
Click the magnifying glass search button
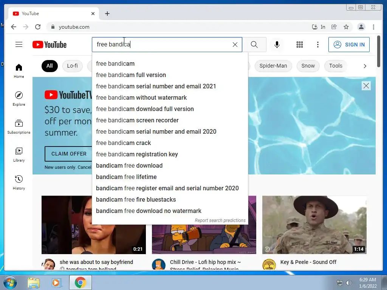tap(254, 45)
